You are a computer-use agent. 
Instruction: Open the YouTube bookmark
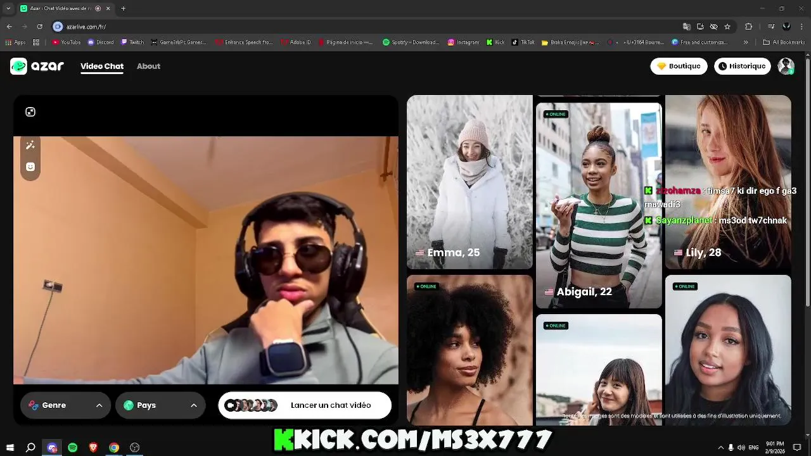pos(67,42)
